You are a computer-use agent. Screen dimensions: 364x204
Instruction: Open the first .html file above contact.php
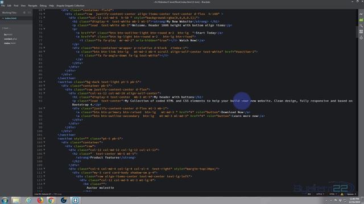click(8, 35)
